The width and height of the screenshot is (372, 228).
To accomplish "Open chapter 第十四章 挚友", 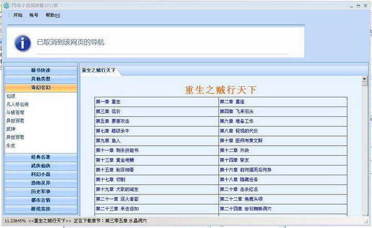I will [234, 160].
